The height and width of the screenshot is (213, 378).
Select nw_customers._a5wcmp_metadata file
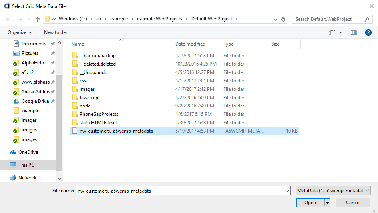[x=185, y=131]
